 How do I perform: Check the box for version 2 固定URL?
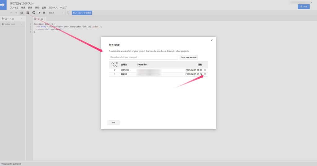tap(205, 70)
